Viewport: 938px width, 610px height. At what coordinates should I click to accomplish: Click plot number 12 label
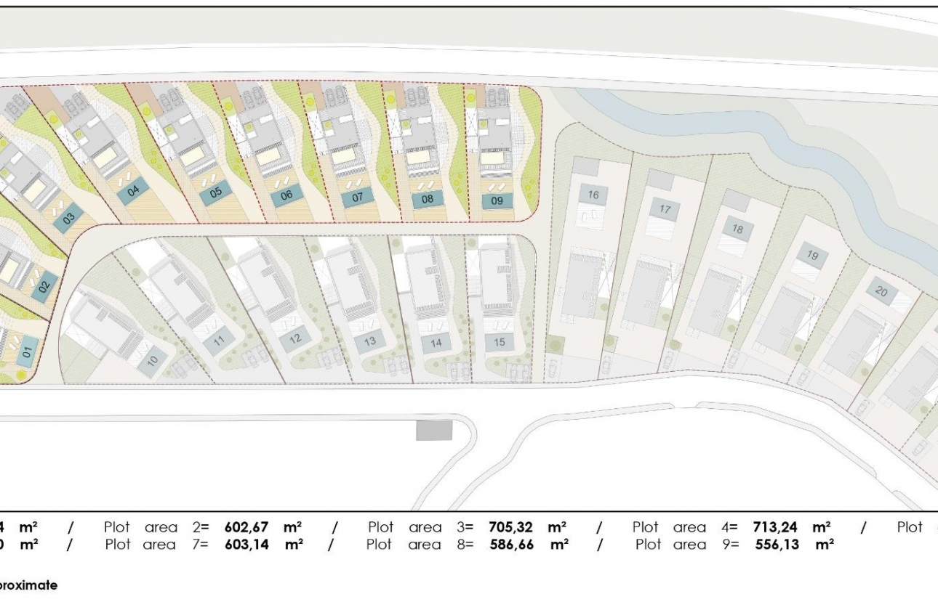click(294, 339)
